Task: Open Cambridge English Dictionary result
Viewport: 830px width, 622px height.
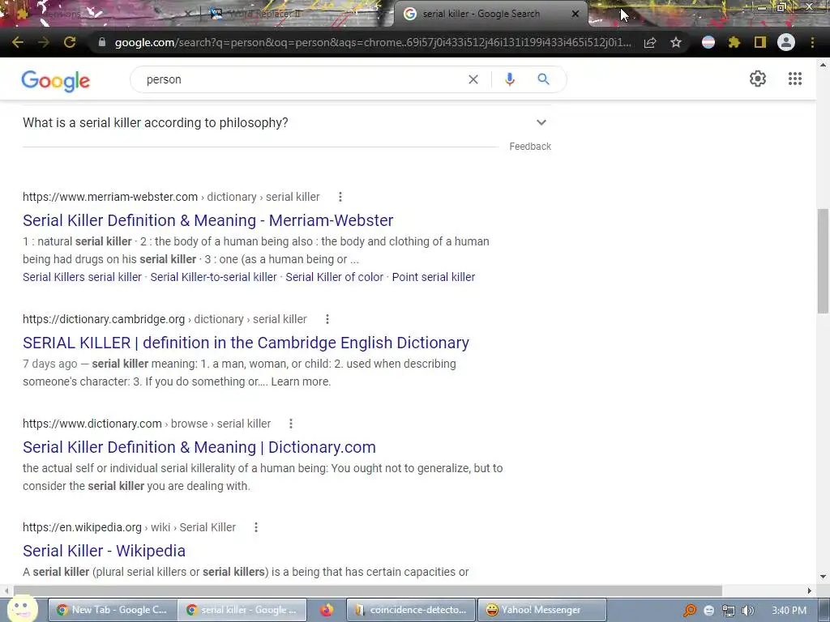Action: (x=246, y=343)
